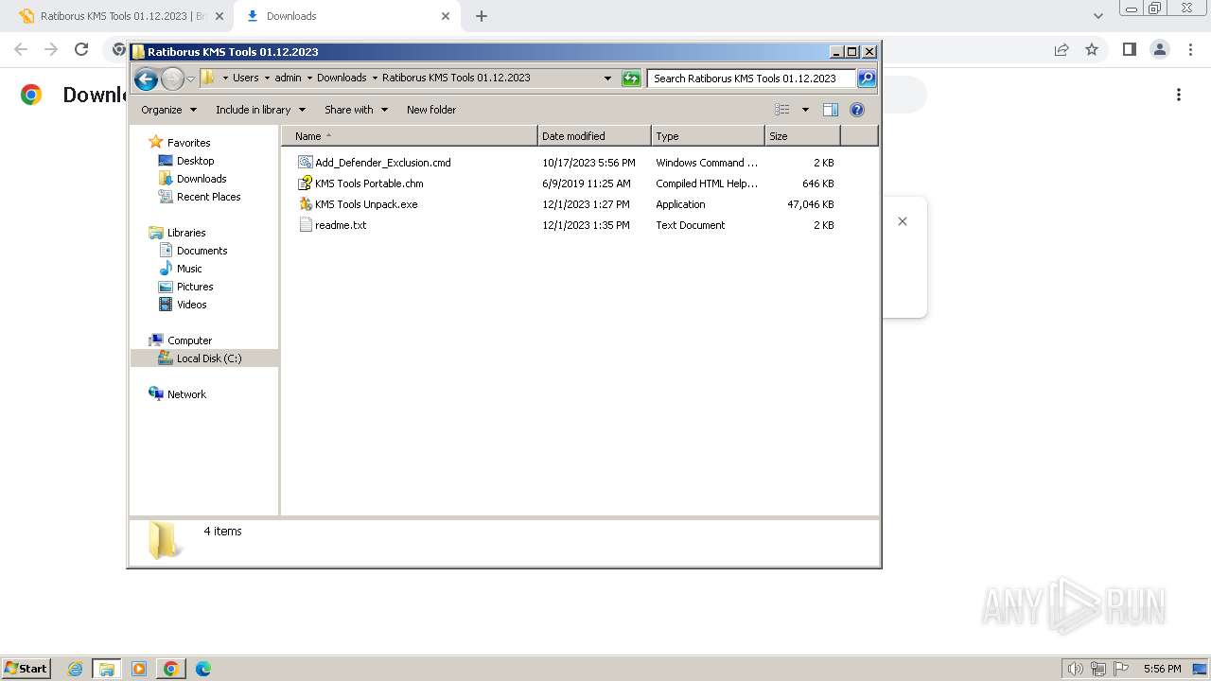
Task: Click the New folder button
Action: point(431,110)
